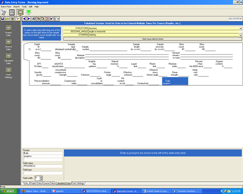Open Source Data from the left sidebar
Screen dimensions: 243x194
pos(9,45)
